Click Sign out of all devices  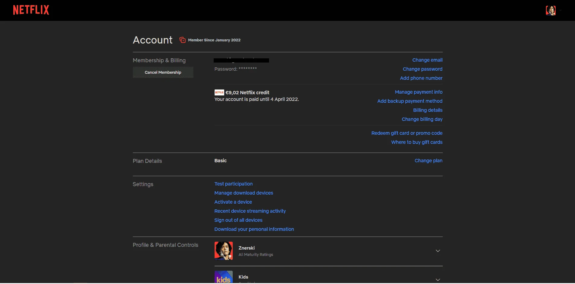(x=238, y=220)
